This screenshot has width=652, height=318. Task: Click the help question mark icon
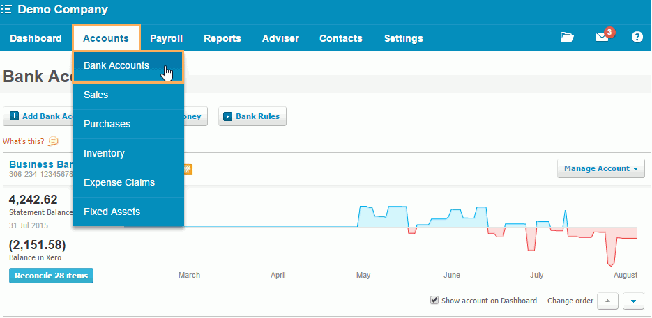(637, 38)
